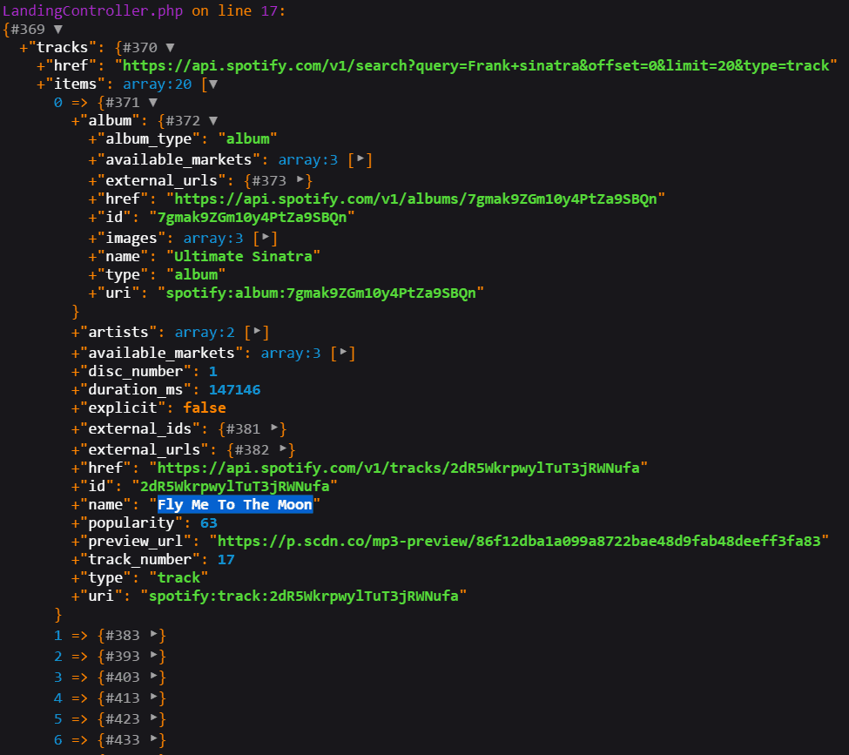849x755 pixels.
Task: Click the "items" property key
Action: point(75,84)
